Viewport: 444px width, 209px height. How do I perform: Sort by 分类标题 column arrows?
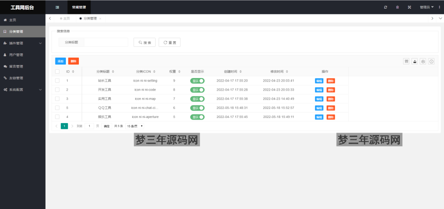click(113, 72)
